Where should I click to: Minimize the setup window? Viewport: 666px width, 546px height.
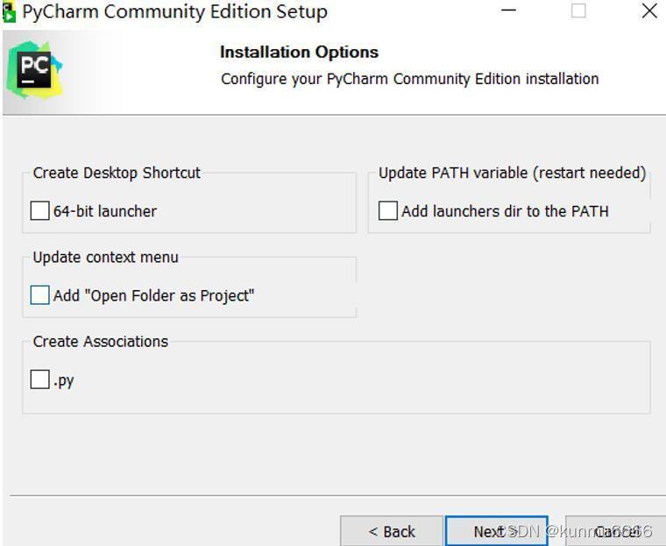508,11
